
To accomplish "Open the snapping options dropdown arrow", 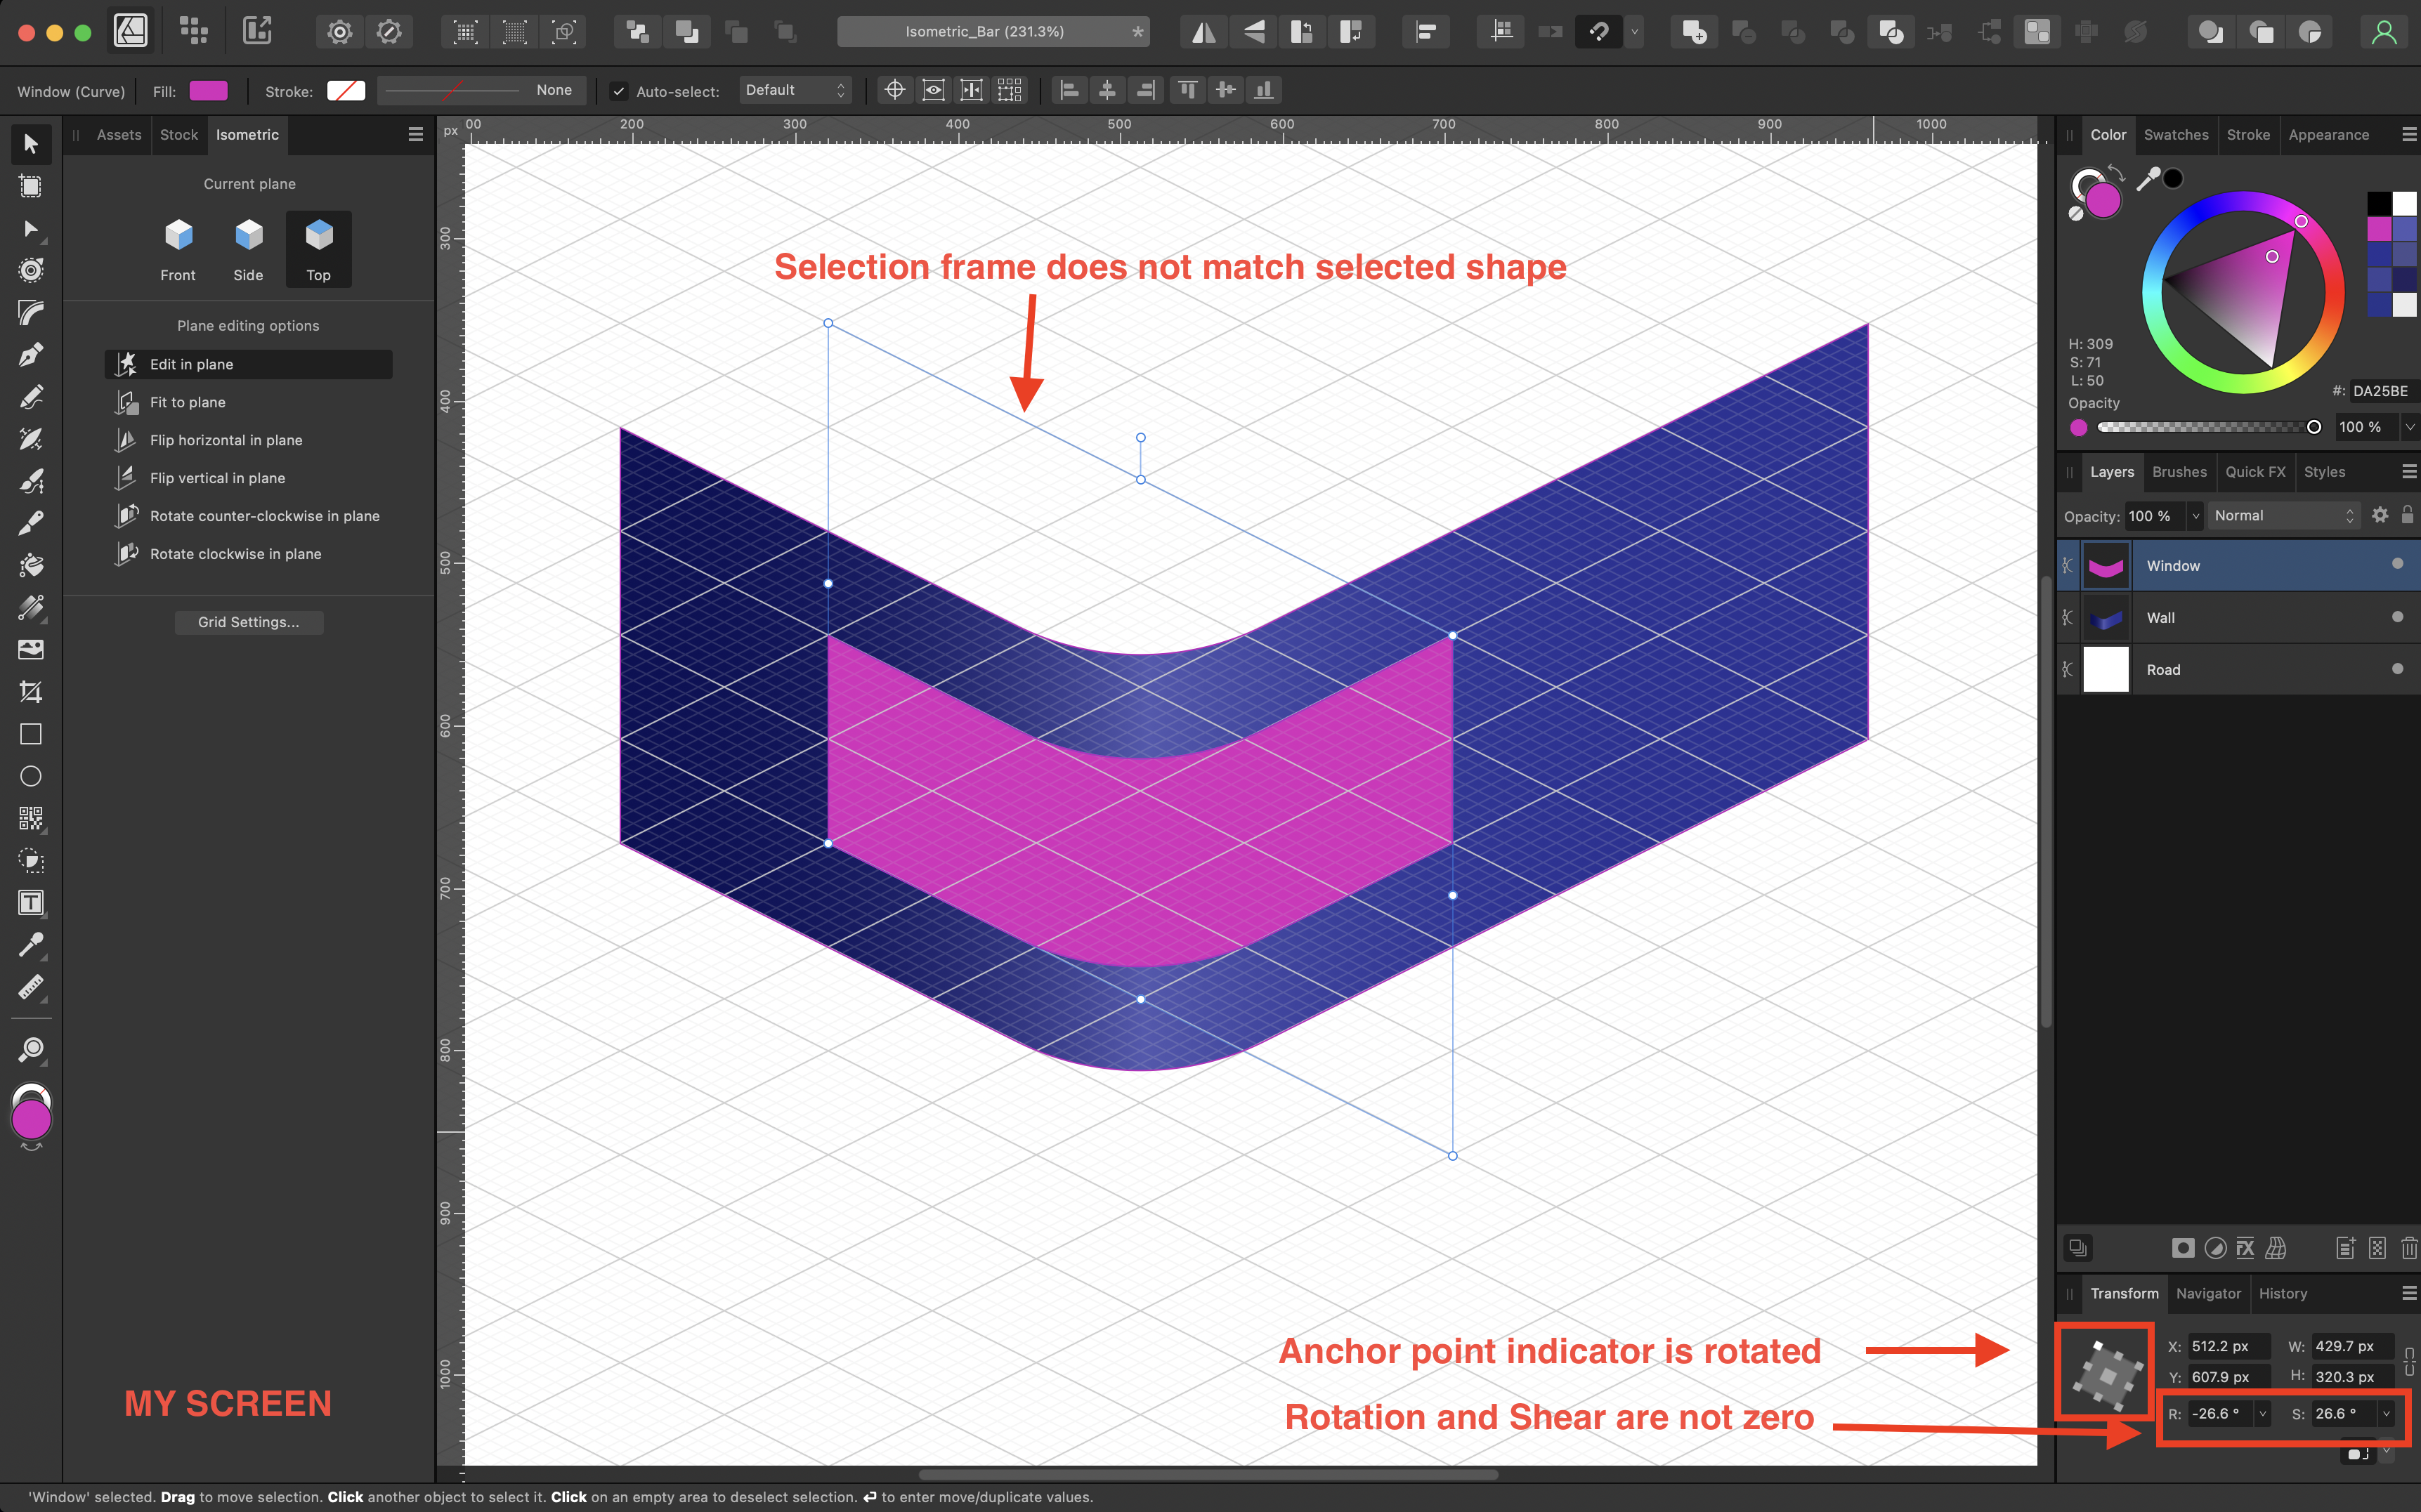I will tap(1635, 32).
